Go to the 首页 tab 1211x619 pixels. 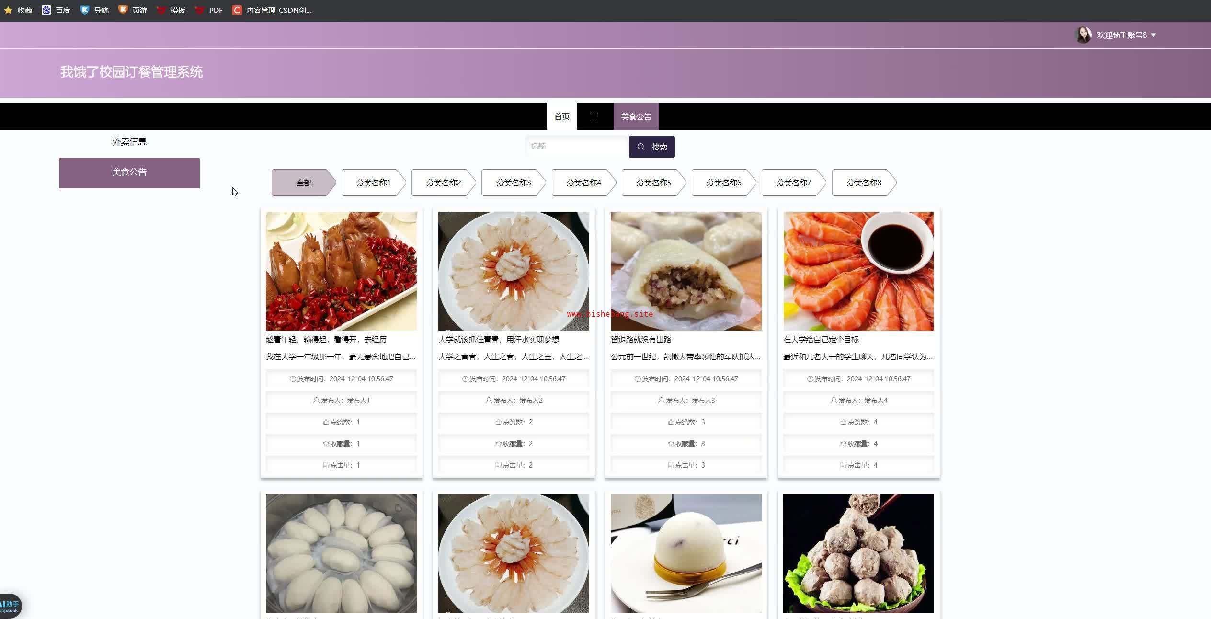(x=561, y=116)
